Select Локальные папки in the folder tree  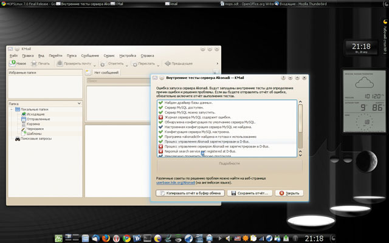pyautogui.click(x=35, y=109)
